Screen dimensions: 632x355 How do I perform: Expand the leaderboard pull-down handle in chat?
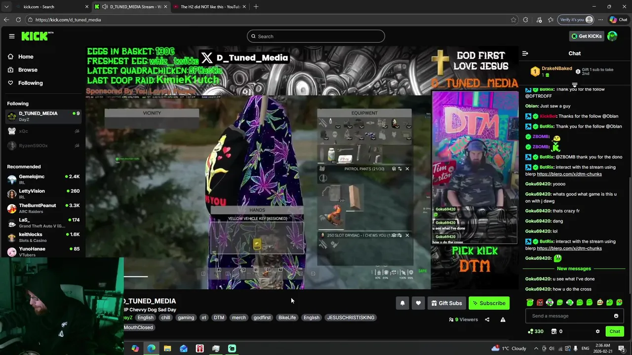click(x=574, y=85)
